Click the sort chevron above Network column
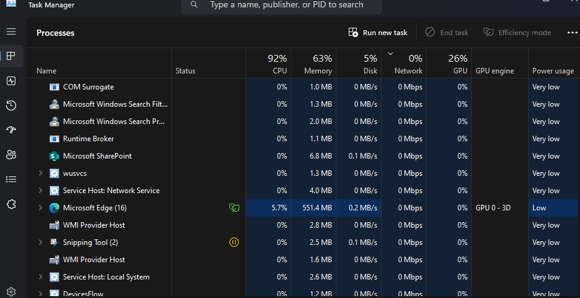Image resolution: width=580 pixels, height=298 pixels. click(x=390, y=54)
